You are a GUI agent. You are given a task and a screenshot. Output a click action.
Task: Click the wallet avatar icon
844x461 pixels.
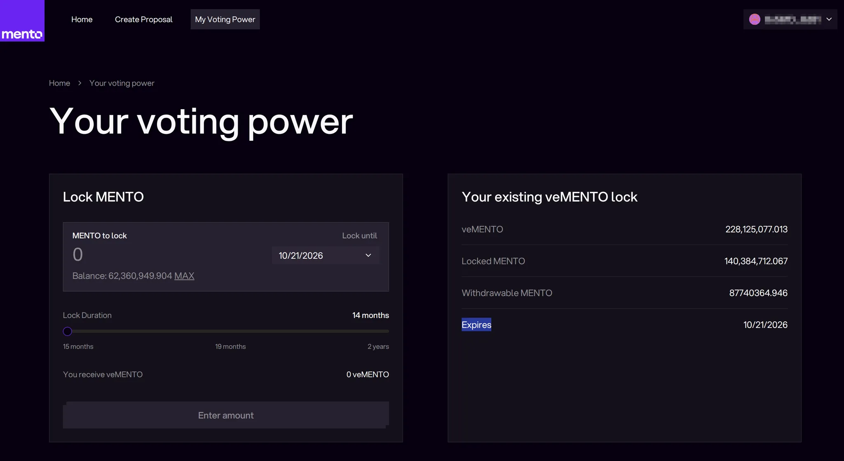754,19
